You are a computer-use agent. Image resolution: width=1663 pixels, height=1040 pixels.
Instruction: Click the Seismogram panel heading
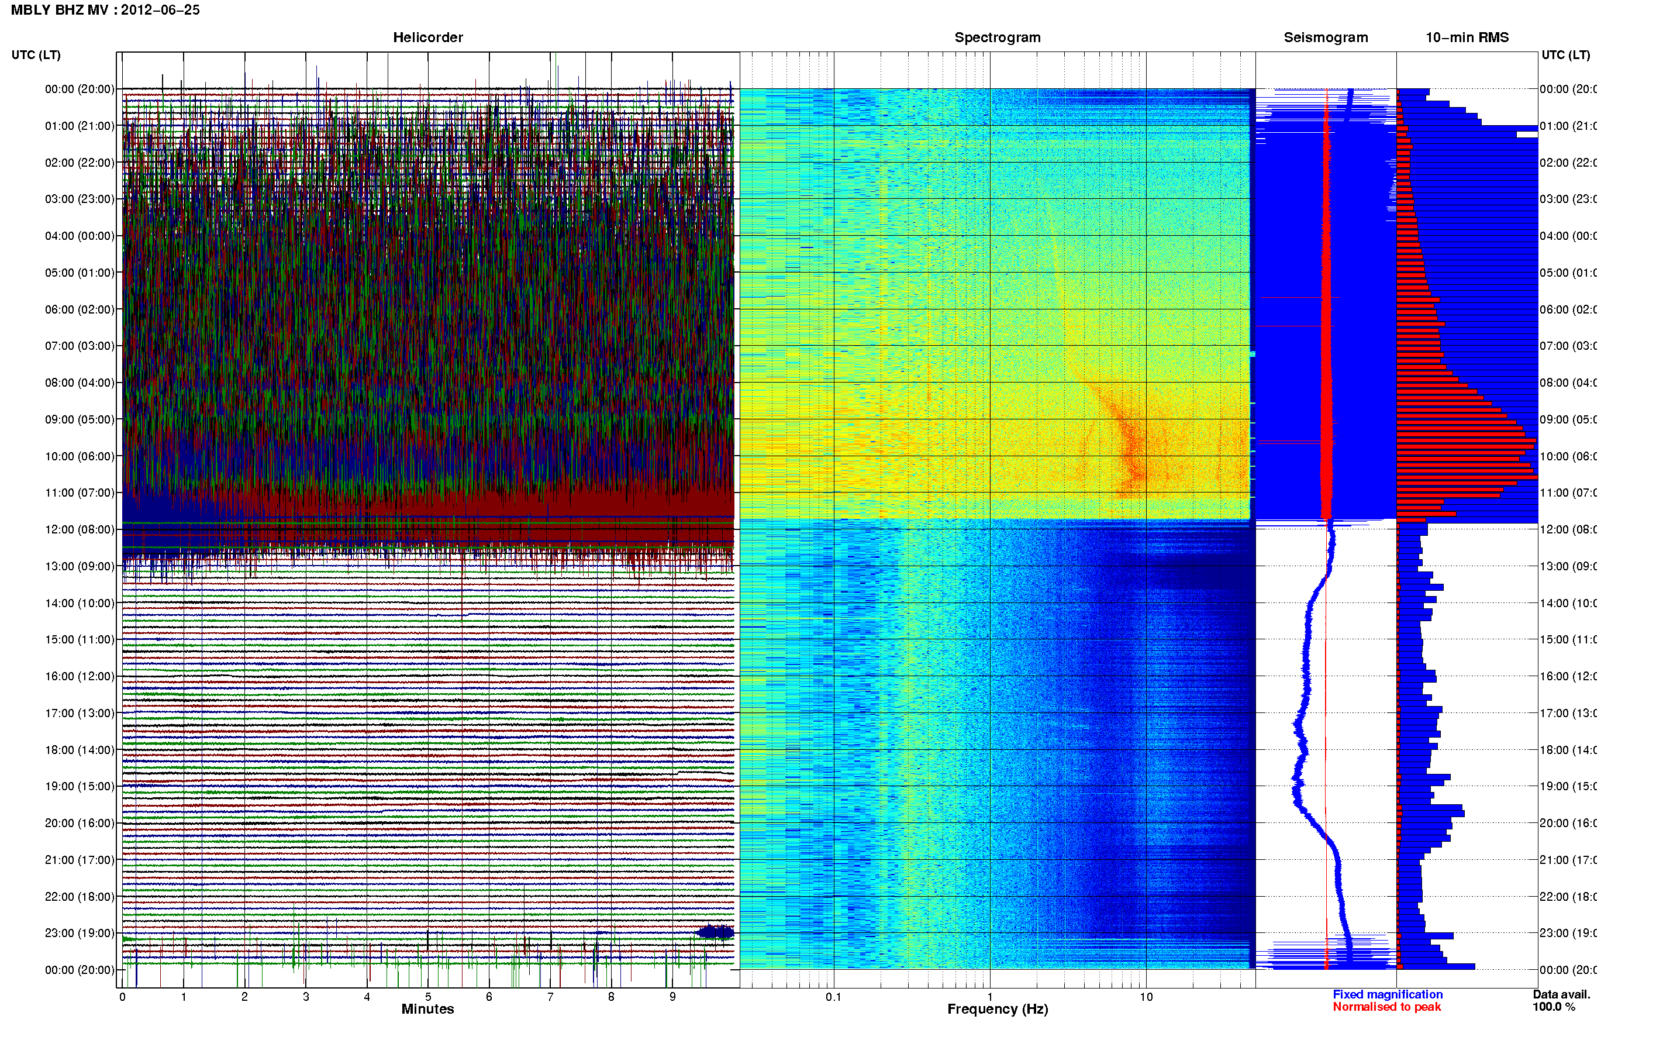click(1326, 38)
